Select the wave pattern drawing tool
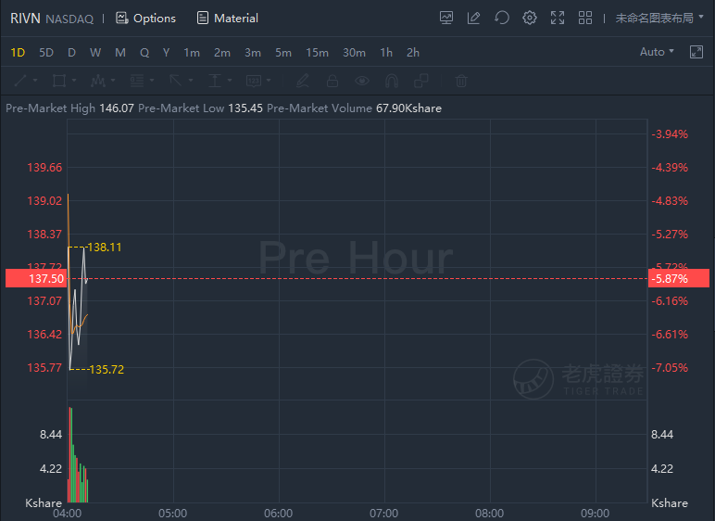The height and width of the screenshot is (521, 715). 98,81
